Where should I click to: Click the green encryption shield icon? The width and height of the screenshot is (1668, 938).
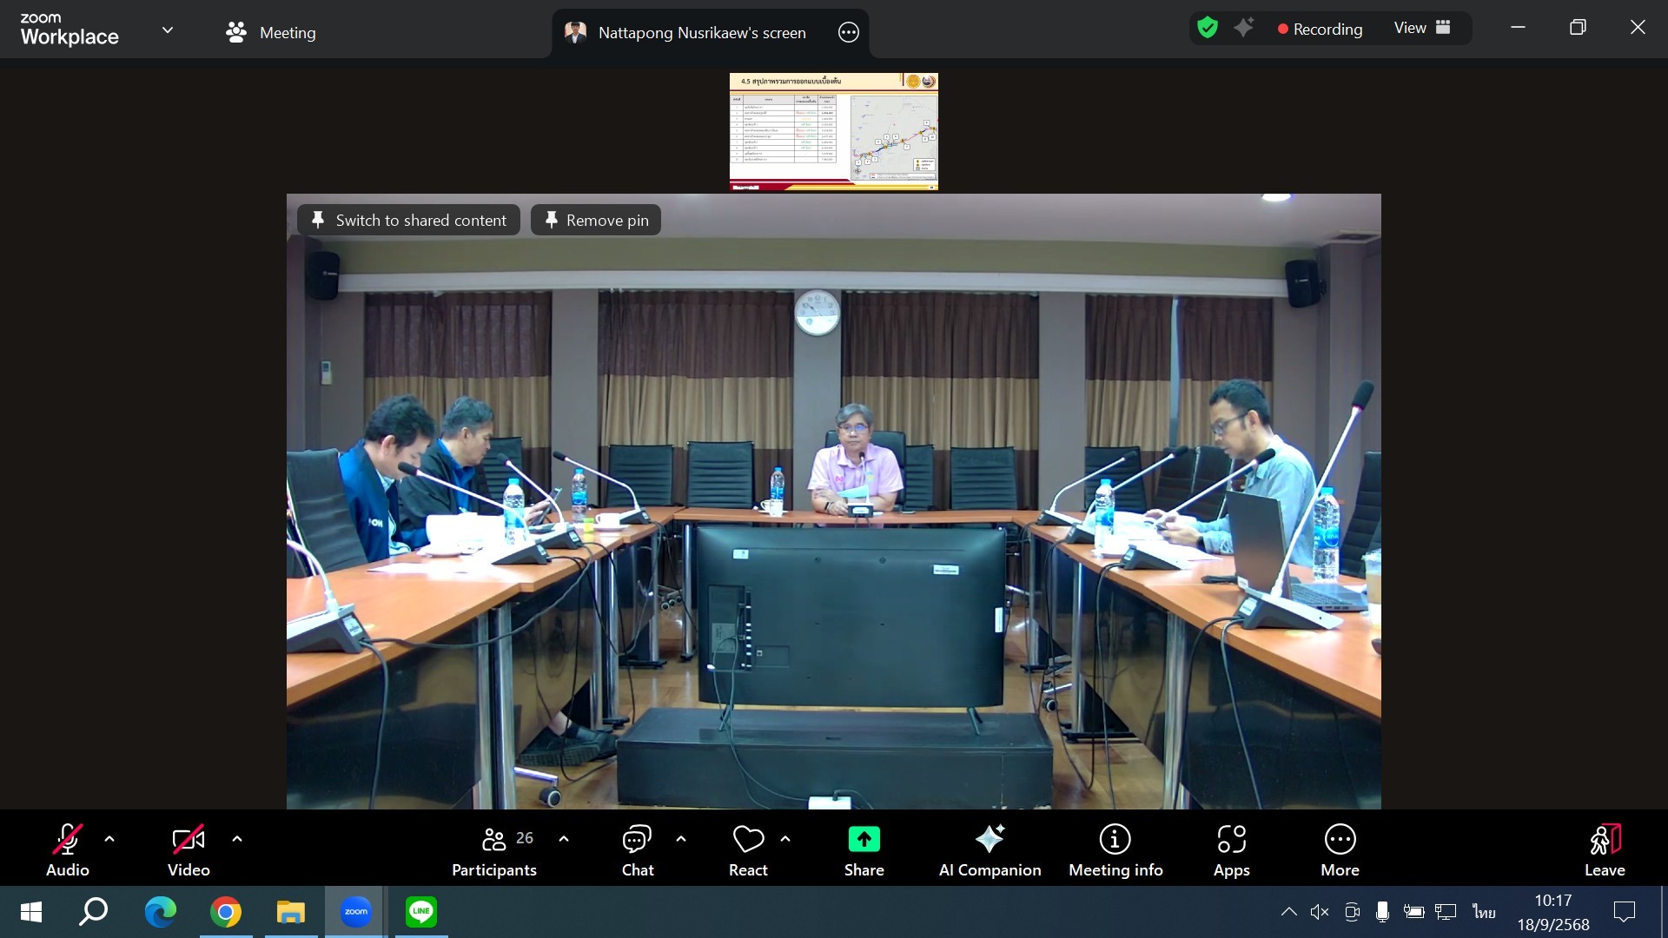point(1207,28)
